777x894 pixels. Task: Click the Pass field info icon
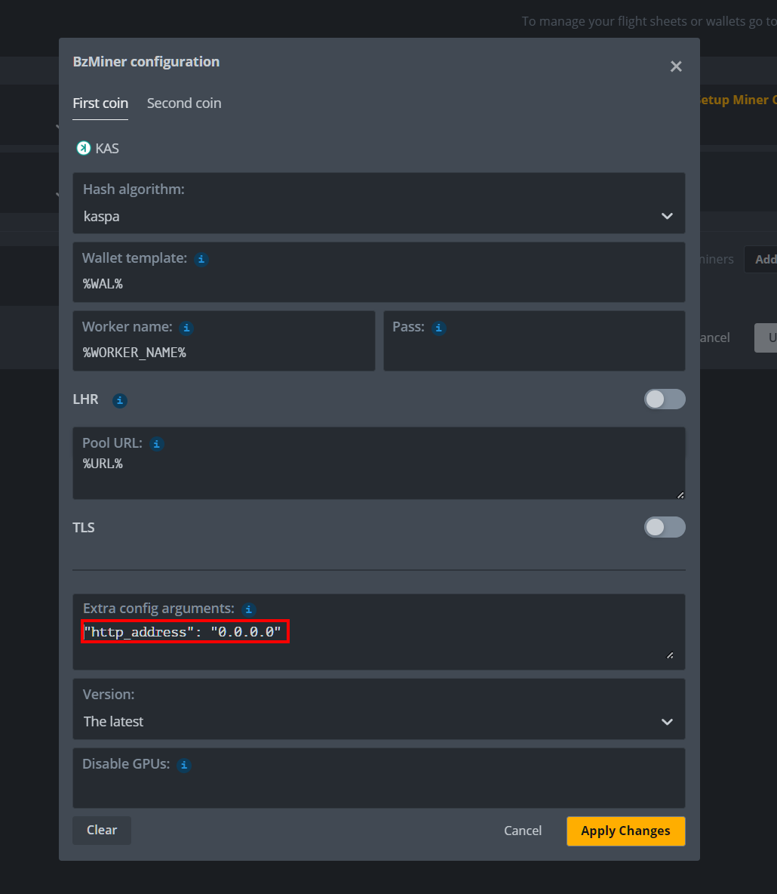(439, 328)
